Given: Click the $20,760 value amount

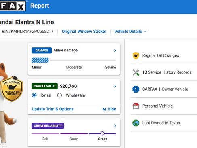Looking at the screenshot, I should click(x=68, y=86).
